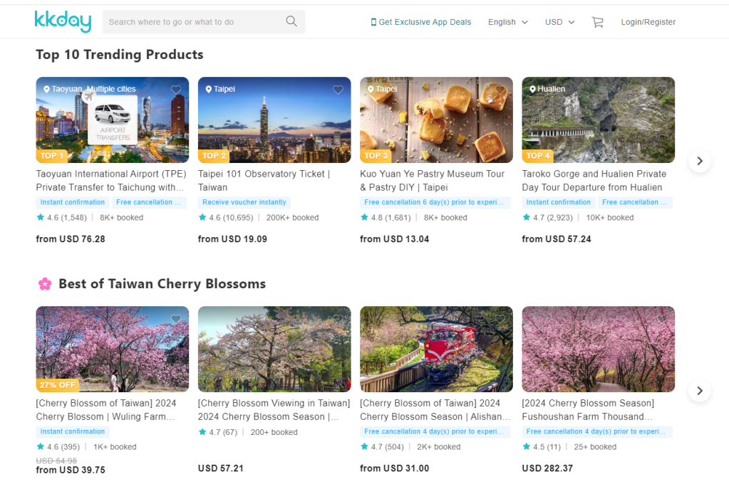Toggle wishlist heart on Taroko Gorge tour

(x=662, y=90)
